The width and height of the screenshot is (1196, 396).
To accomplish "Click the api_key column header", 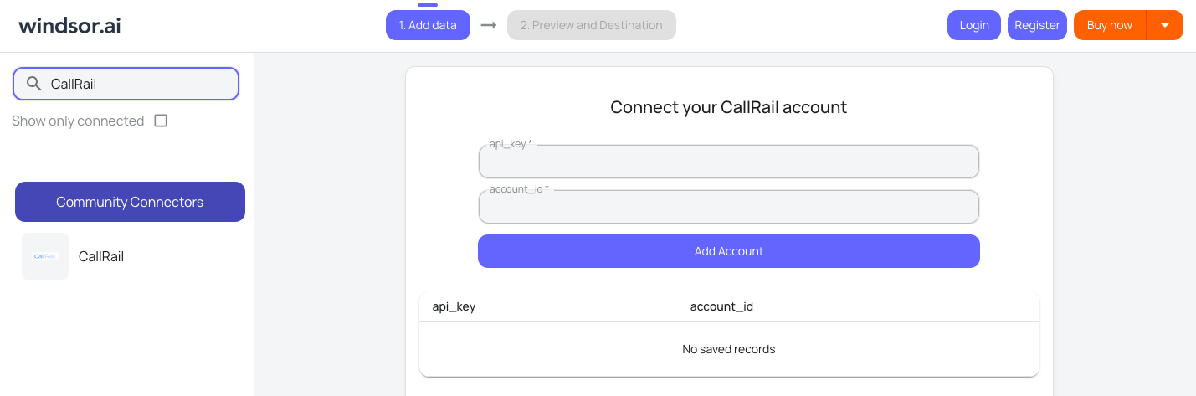I will coord(454,306).
